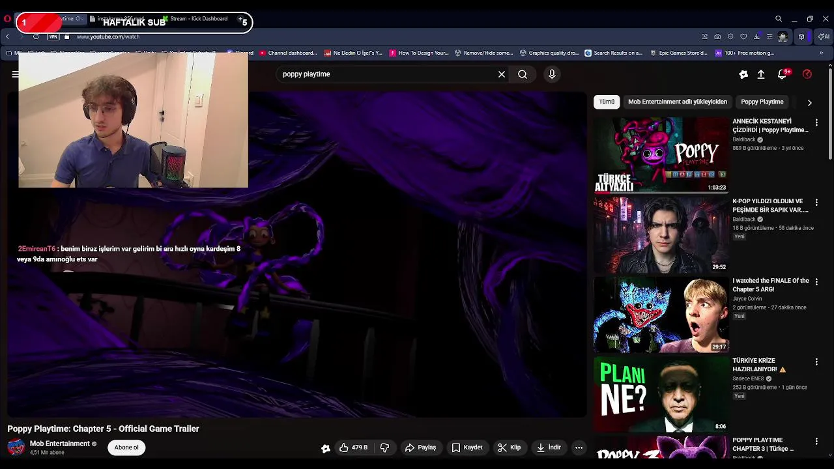Image resolution: width=834 pixels, height=469 pixels.
Task: Open options for ANNECİK KESTANEYİ video
Action: coord(816,122)
